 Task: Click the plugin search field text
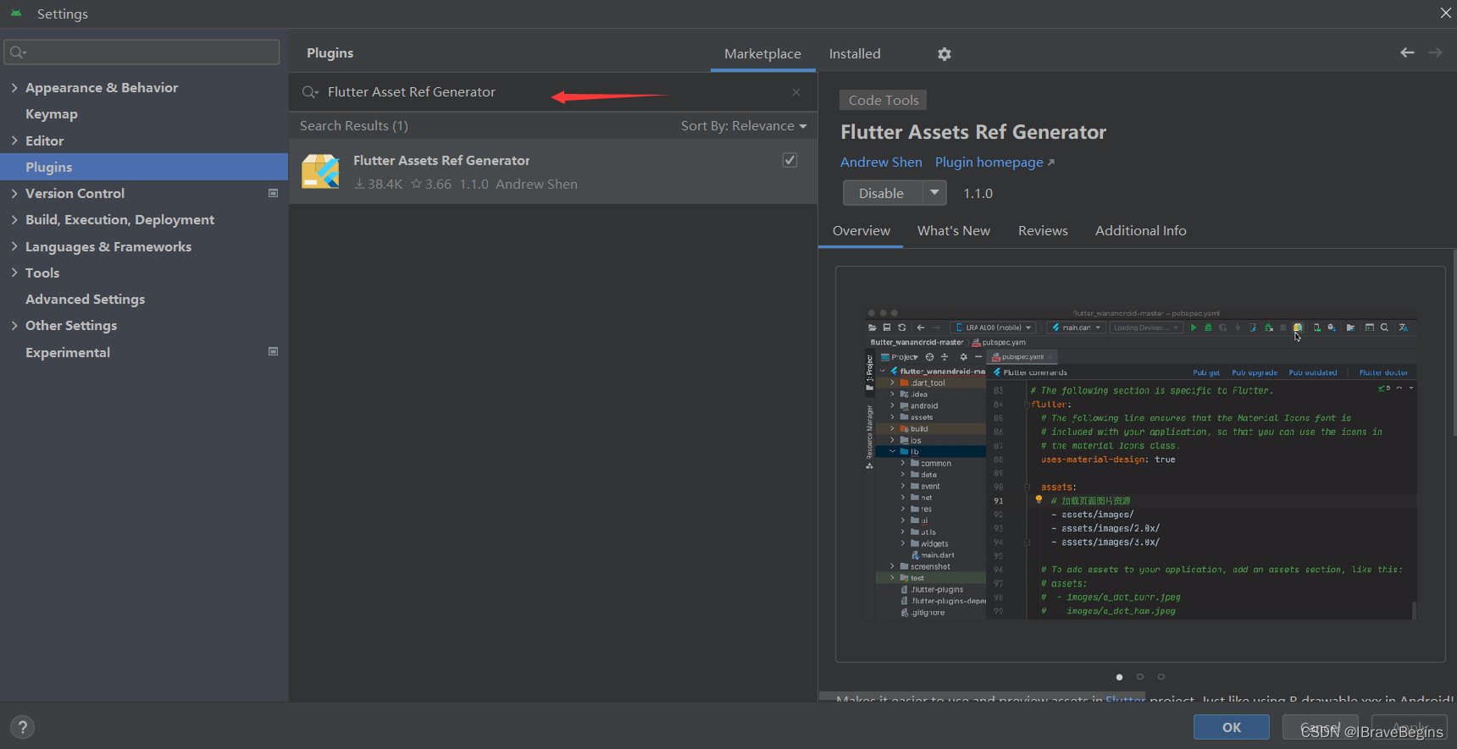[412, 92]
